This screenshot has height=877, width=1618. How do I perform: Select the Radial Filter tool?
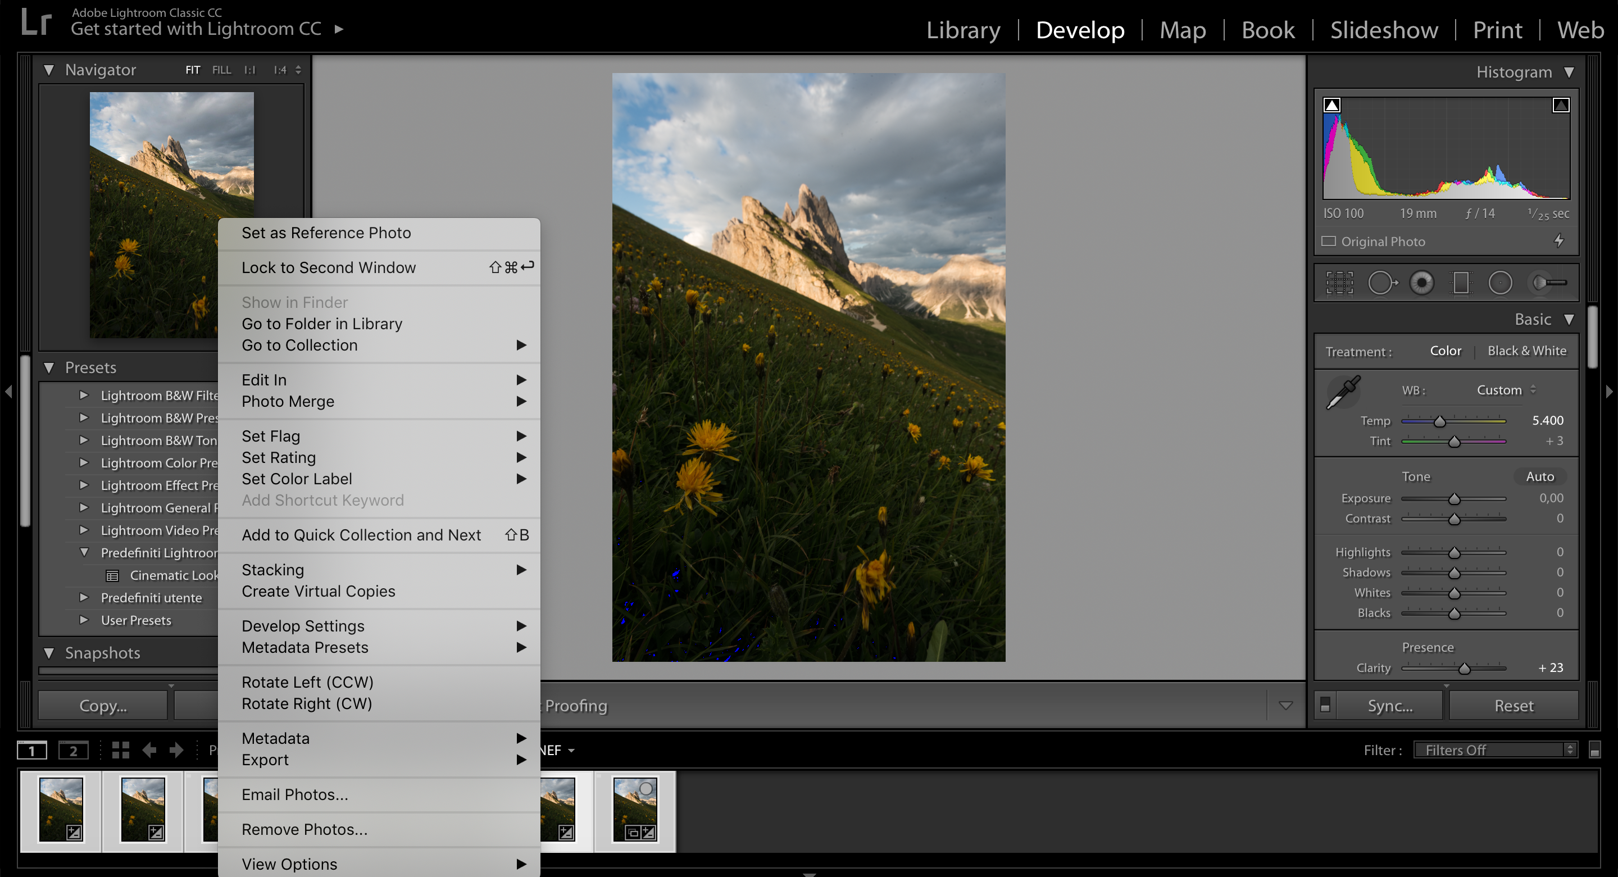click(x=1500, y=283)
